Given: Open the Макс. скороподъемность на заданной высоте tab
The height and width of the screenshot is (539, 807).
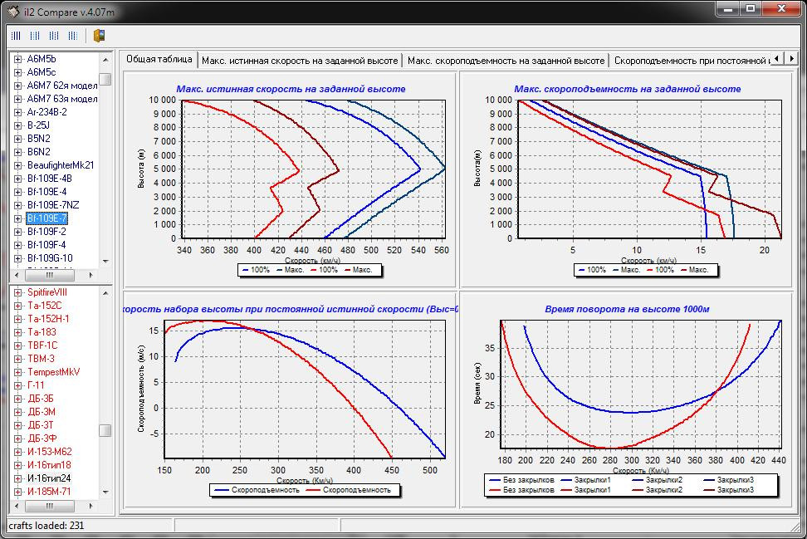Looking at the screenshot, I should 506,61.
